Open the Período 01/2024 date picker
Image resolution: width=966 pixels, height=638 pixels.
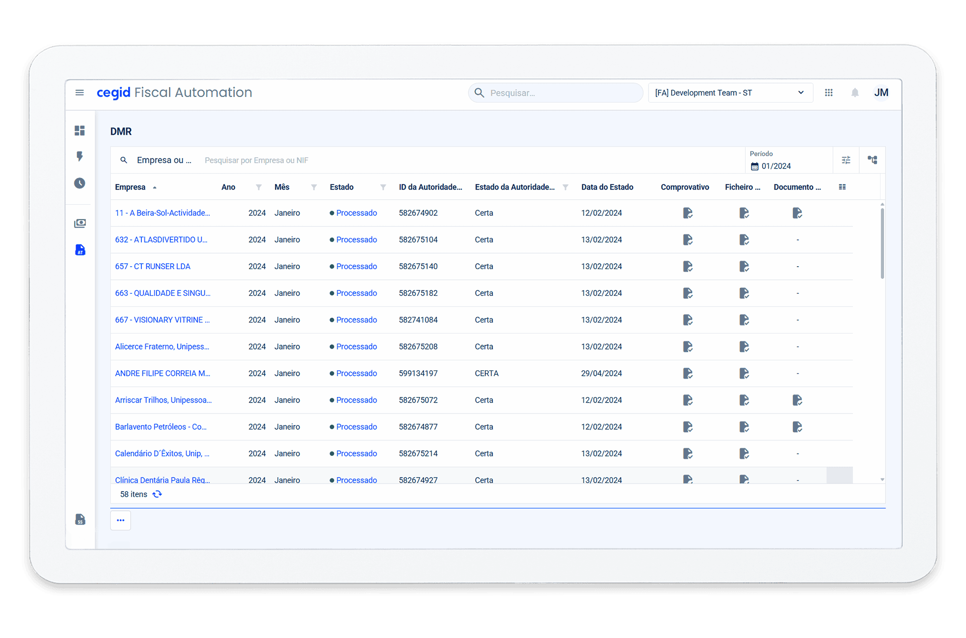tap(775, 166)
